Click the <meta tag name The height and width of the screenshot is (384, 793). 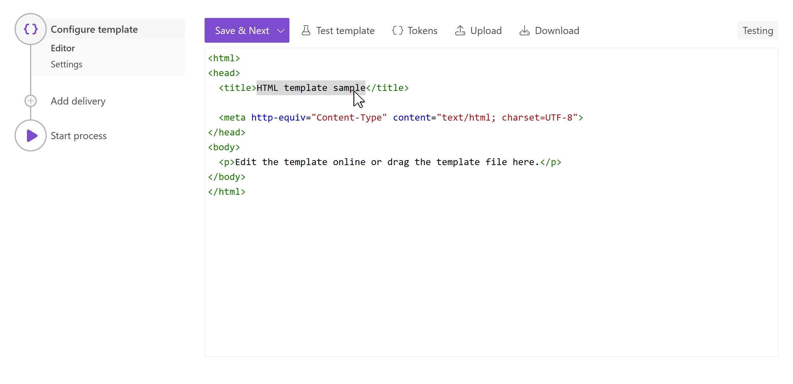coord(232,117)
